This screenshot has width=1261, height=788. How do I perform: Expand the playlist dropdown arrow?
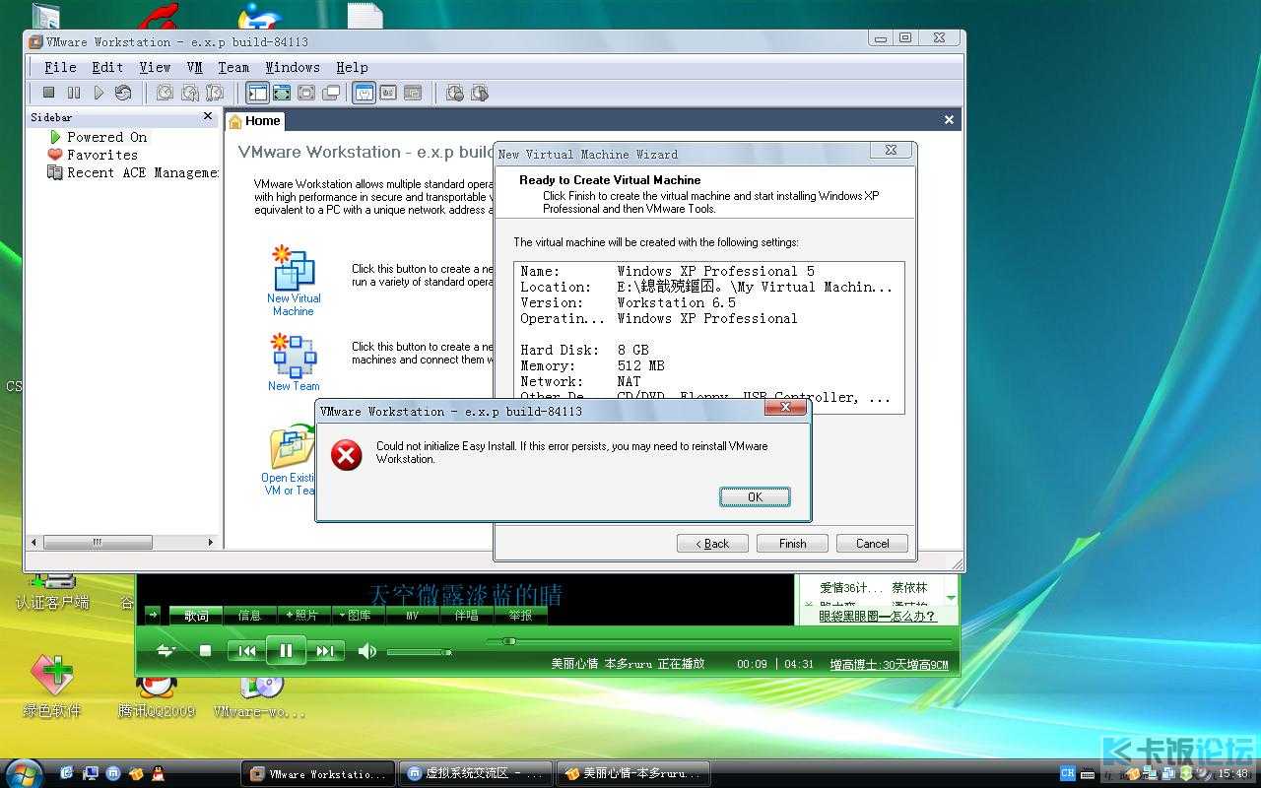[951, 598]
